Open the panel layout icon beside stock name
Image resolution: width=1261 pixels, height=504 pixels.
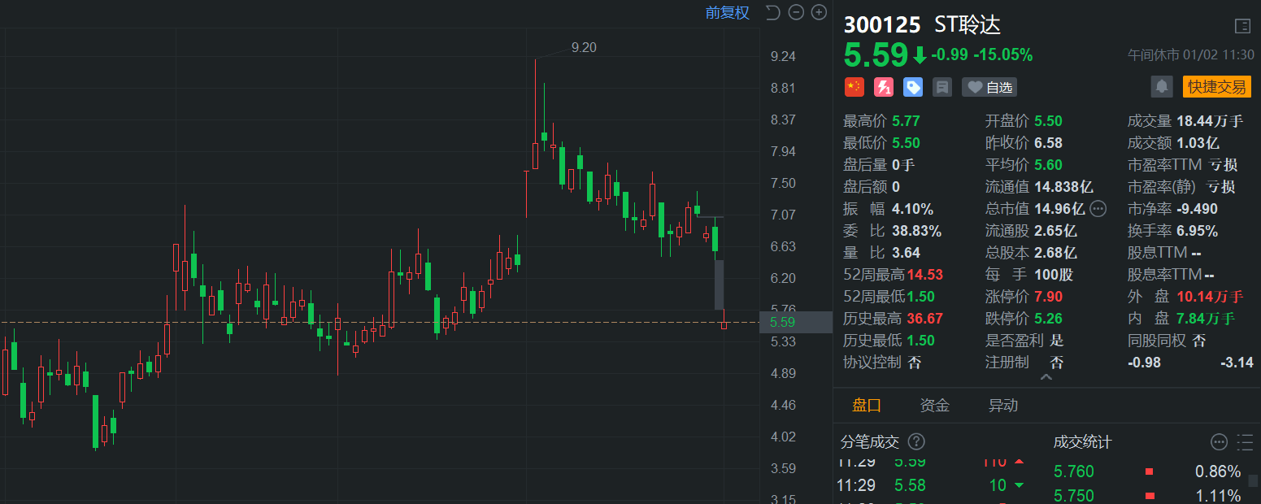point(1242,26)
